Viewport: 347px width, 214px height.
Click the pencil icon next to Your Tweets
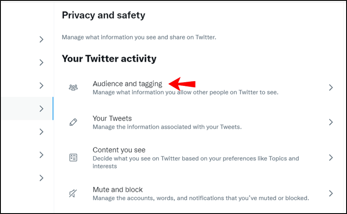coord(73,122)
